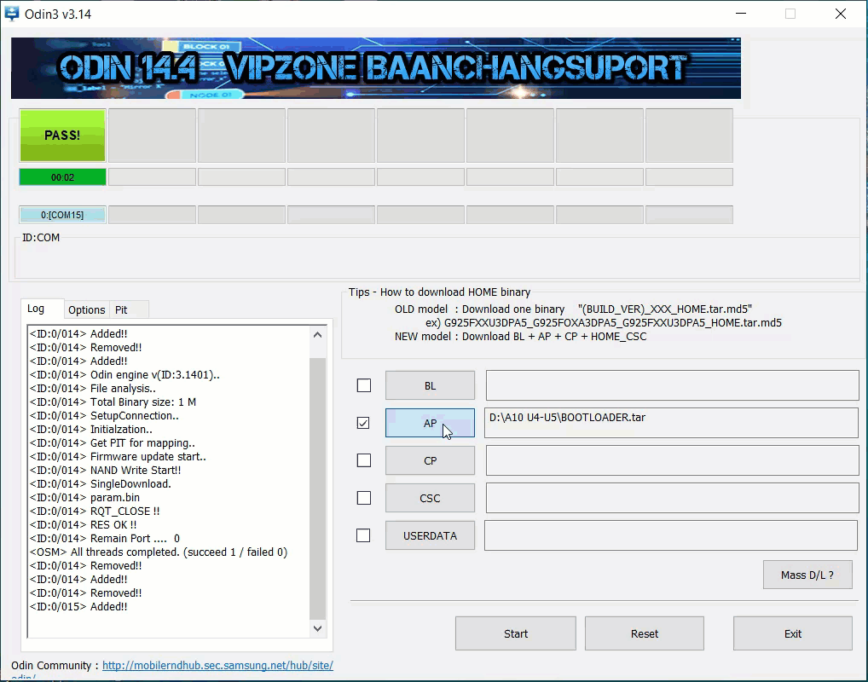The height and width of the screenshot is (682, 868).
Task: Click the AP path field showing BOOTLOADER.tar
Action: (672, 423)
